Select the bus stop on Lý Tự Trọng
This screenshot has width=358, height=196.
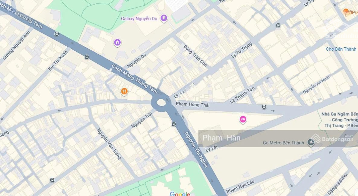[278, 25]
